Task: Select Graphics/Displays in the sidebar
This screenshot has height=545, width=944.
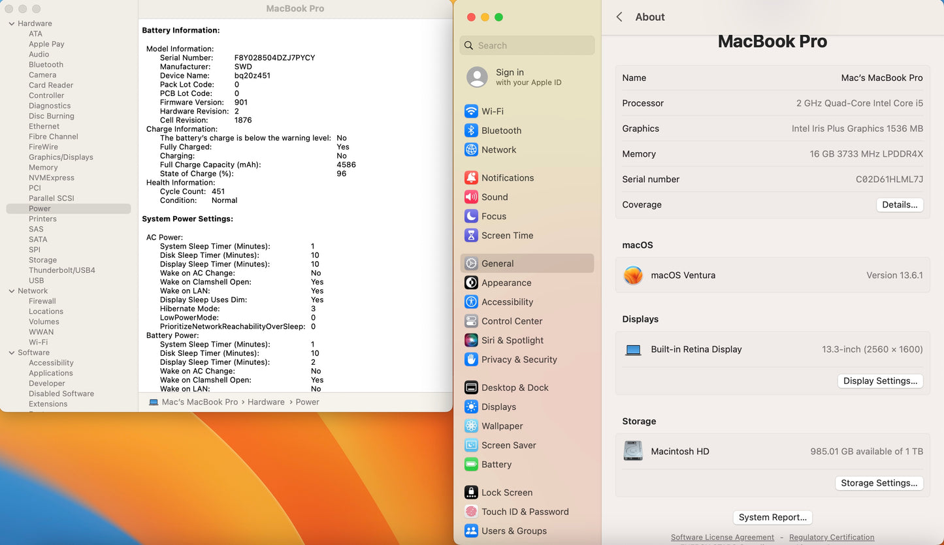Action: (x=61, y=157)
